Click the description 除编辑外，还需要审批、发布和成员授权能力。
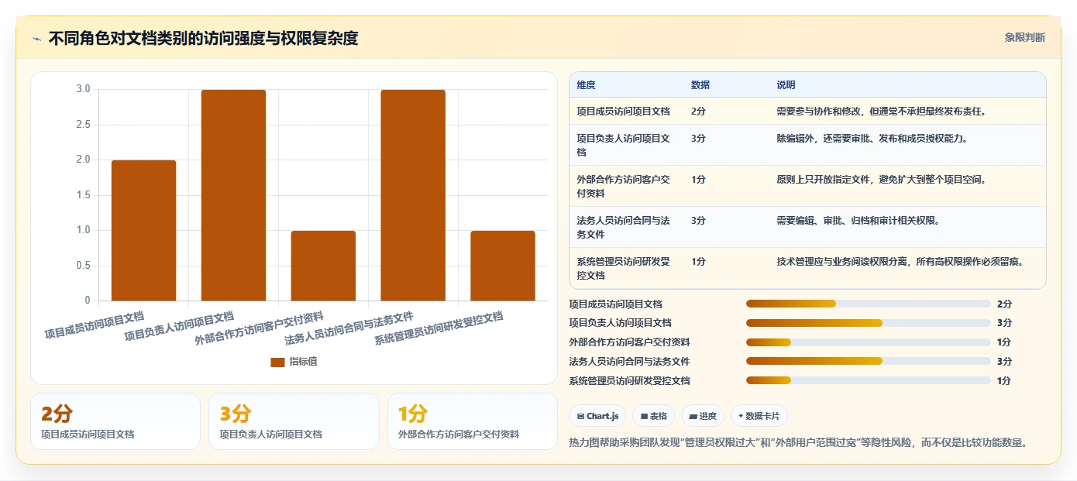This screenshot has height=481, width=1077. [872, 139]
